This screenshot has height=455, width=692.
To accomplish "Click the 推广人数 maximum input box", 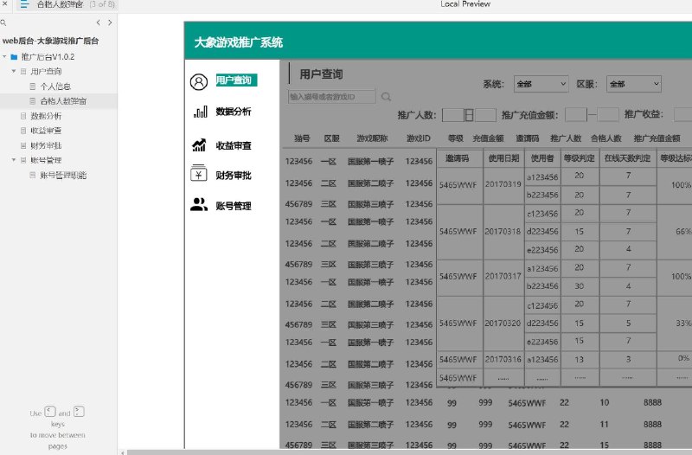I will [485, 115].
